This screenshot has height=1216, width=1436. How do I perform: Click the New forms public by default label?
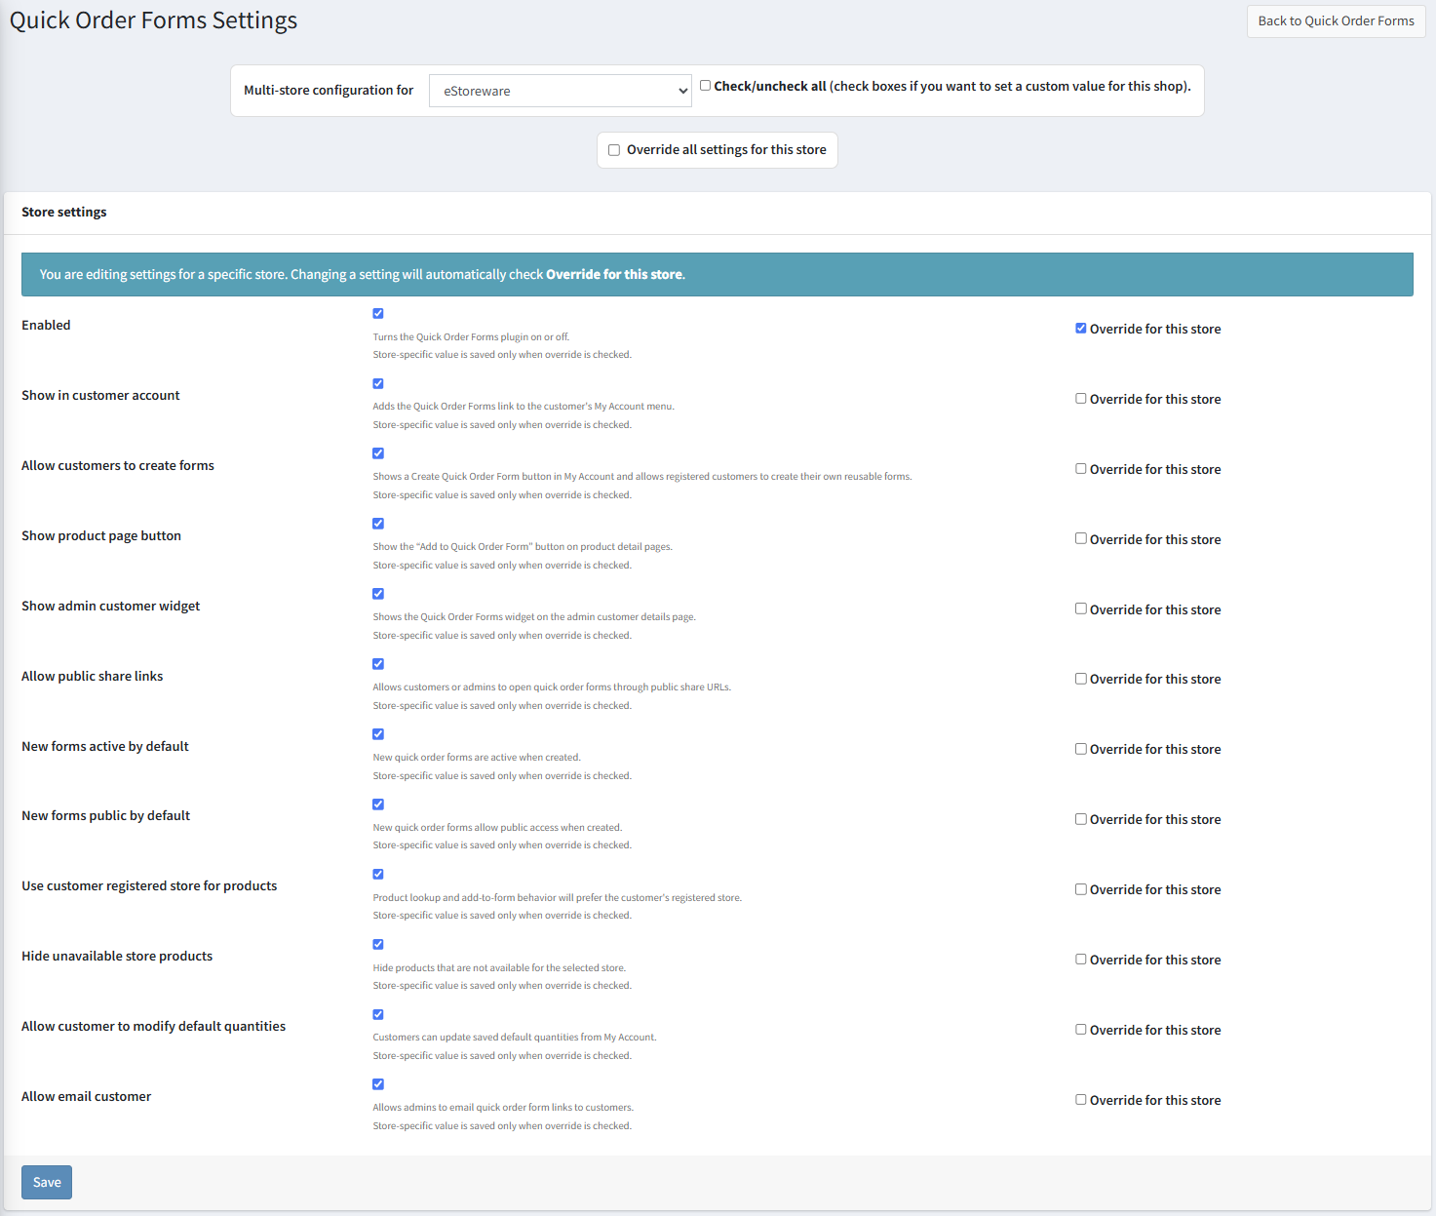(x=106, y=816)
